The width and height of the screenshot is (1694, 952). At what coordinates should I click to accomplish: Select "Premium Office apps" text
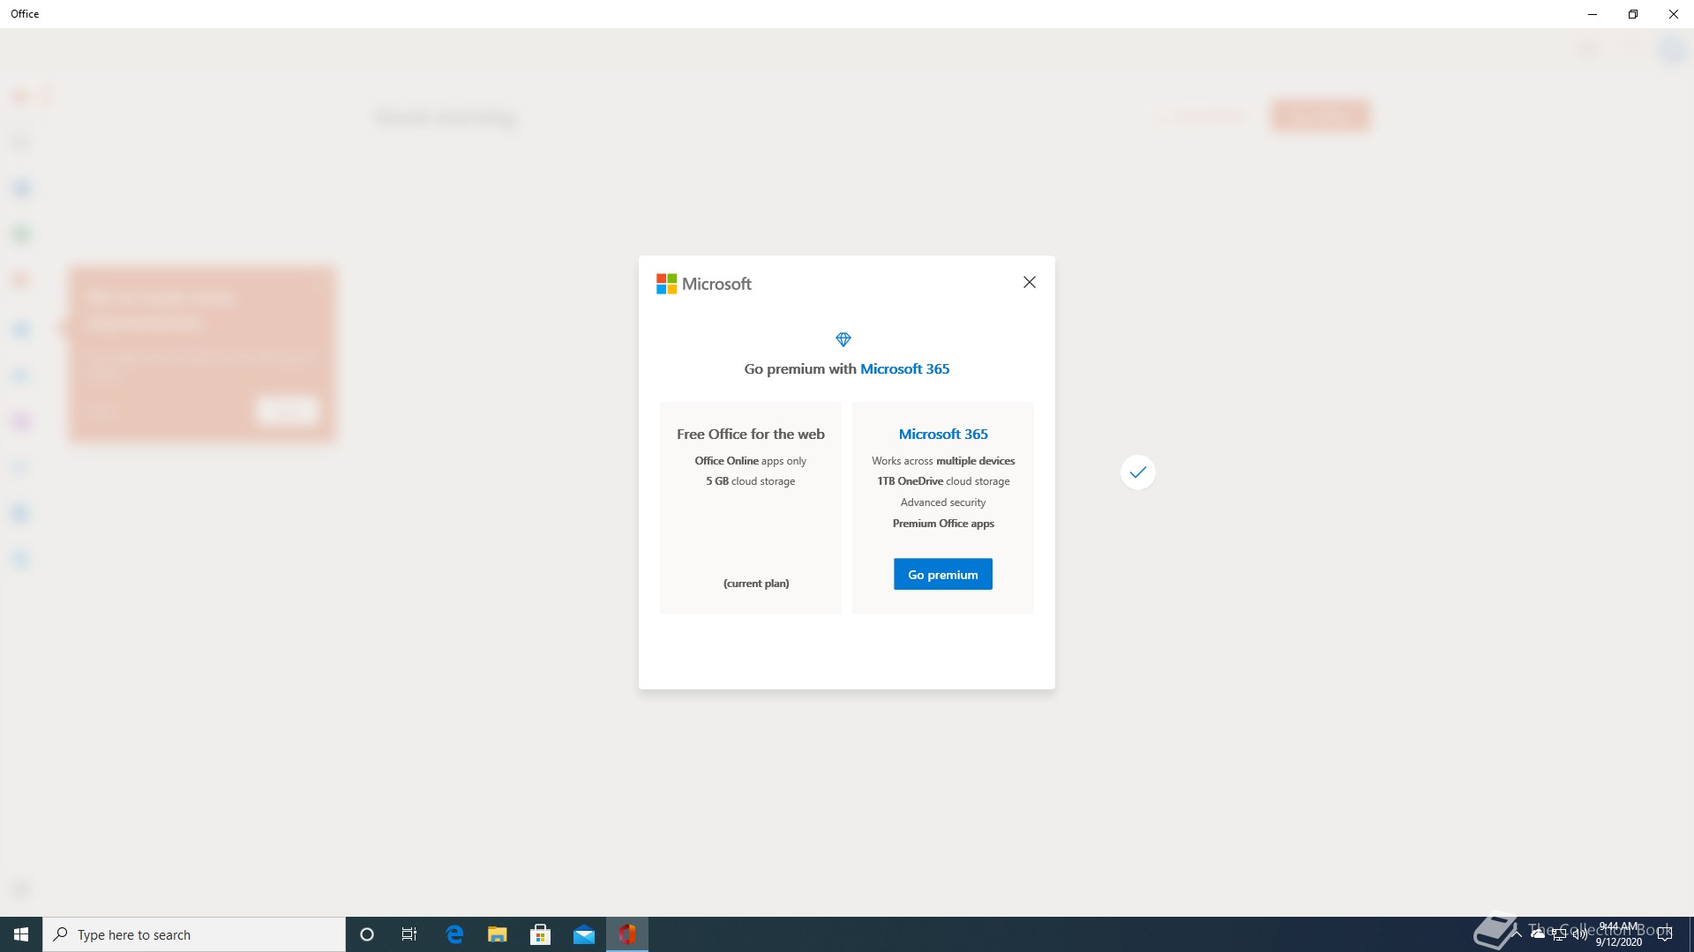(x=943, y=524)
